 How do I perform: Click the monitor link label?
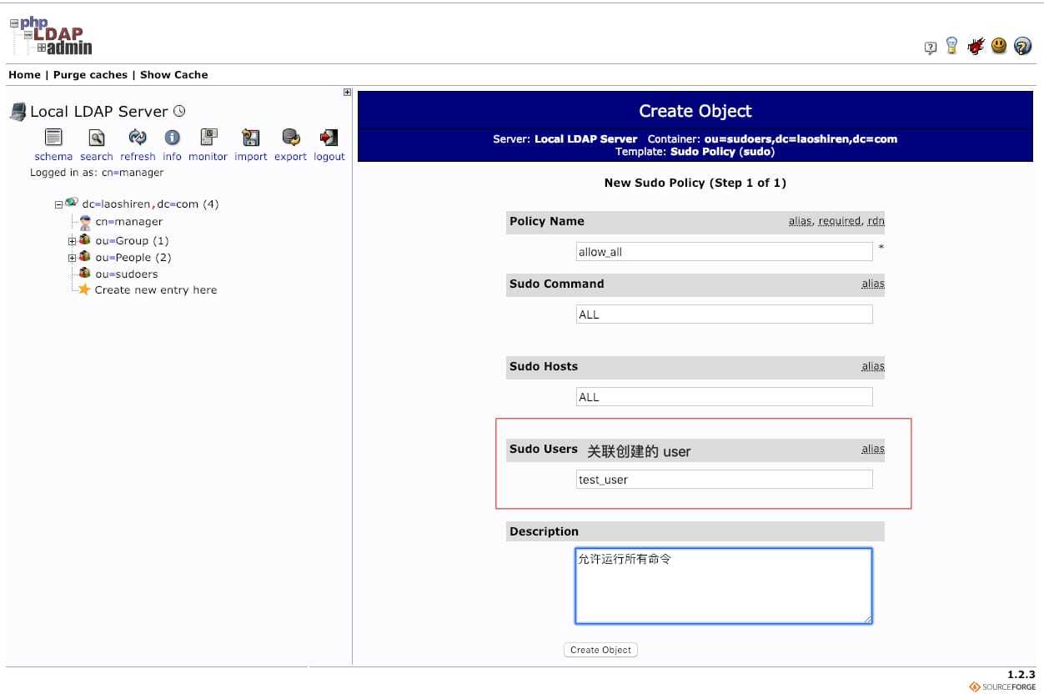pos(208,157)
